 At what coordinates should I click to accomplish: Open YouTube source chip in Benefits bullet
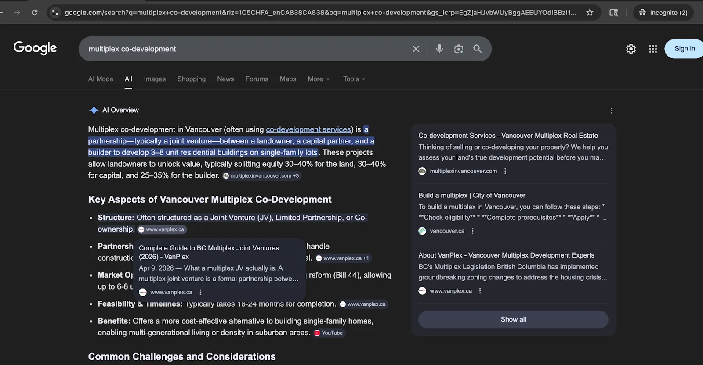[x=329, y=333]
